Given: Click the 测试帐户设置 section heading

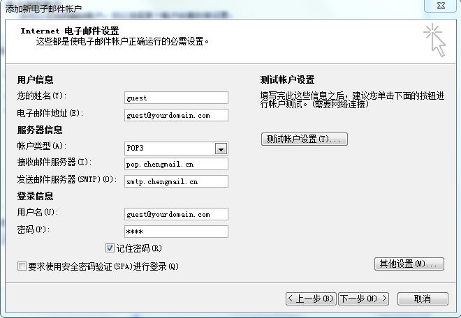Looking at the screenshot, I should coord(287,80).
